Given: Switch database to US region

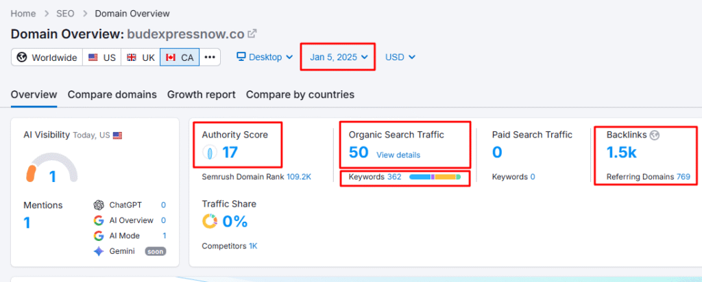Looking at the screenshot, I should (x=101, y=57).
